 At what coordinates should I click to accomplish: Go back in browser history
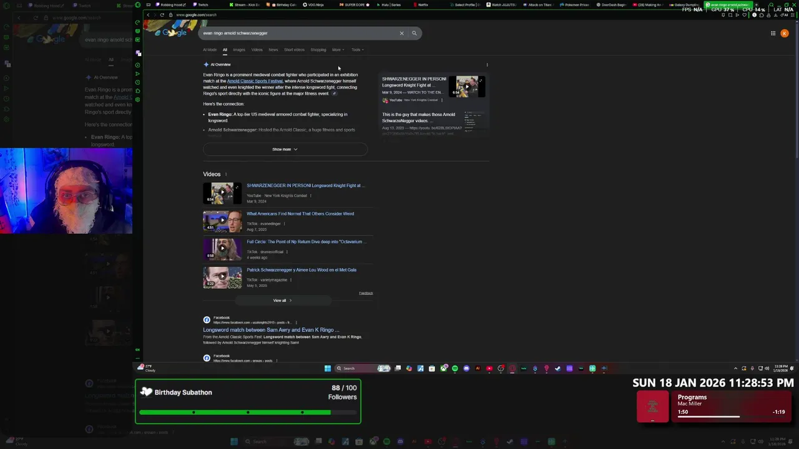(148, 14)
